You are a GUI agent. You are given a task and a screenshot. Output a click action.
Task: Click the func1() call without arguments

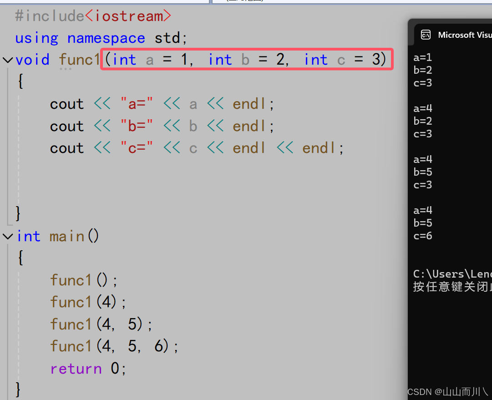tap(84, 280)
